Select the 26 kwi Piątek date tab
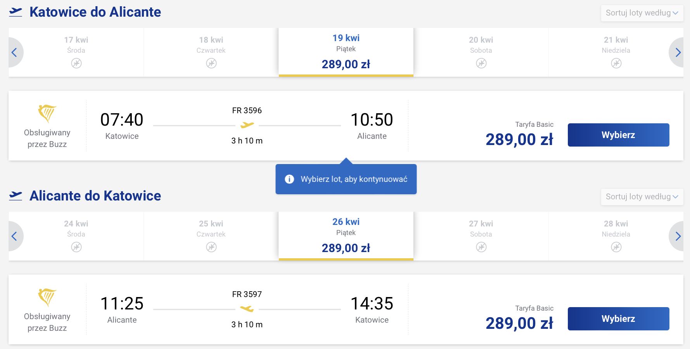This screenshot has height=349, width=690. [346, 236]
